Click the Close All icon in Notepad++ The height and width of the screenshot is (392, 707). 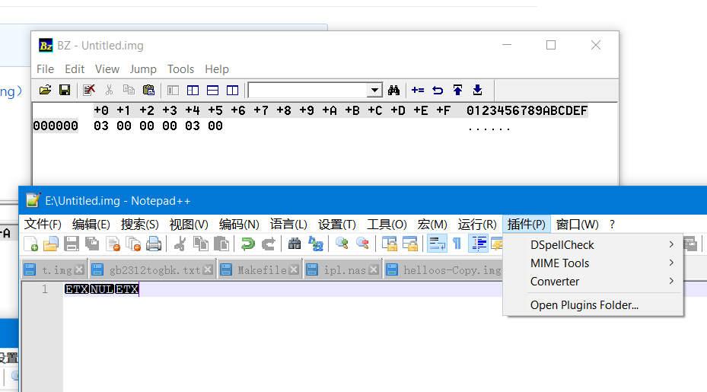[x=133, y=244]
